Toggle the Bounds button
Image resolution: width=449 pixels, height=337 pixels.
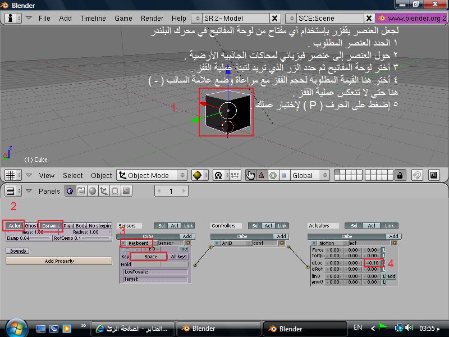[18, 251]
